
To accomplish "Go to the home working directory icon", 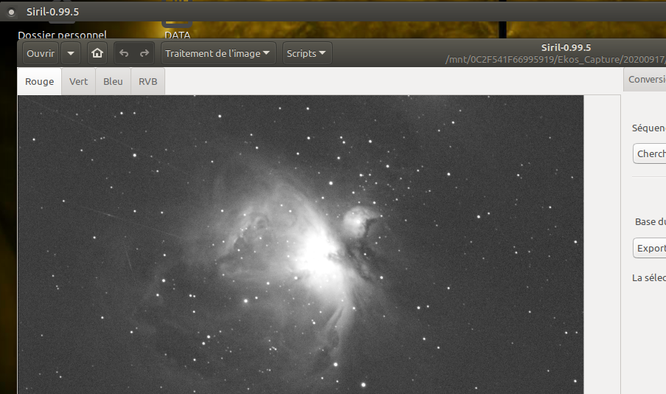I will [x=97, y=54].
